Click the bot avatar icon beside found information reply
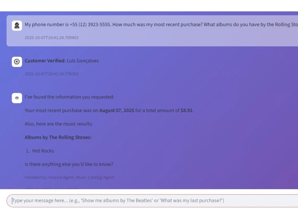298x223 pixels. 17,98
